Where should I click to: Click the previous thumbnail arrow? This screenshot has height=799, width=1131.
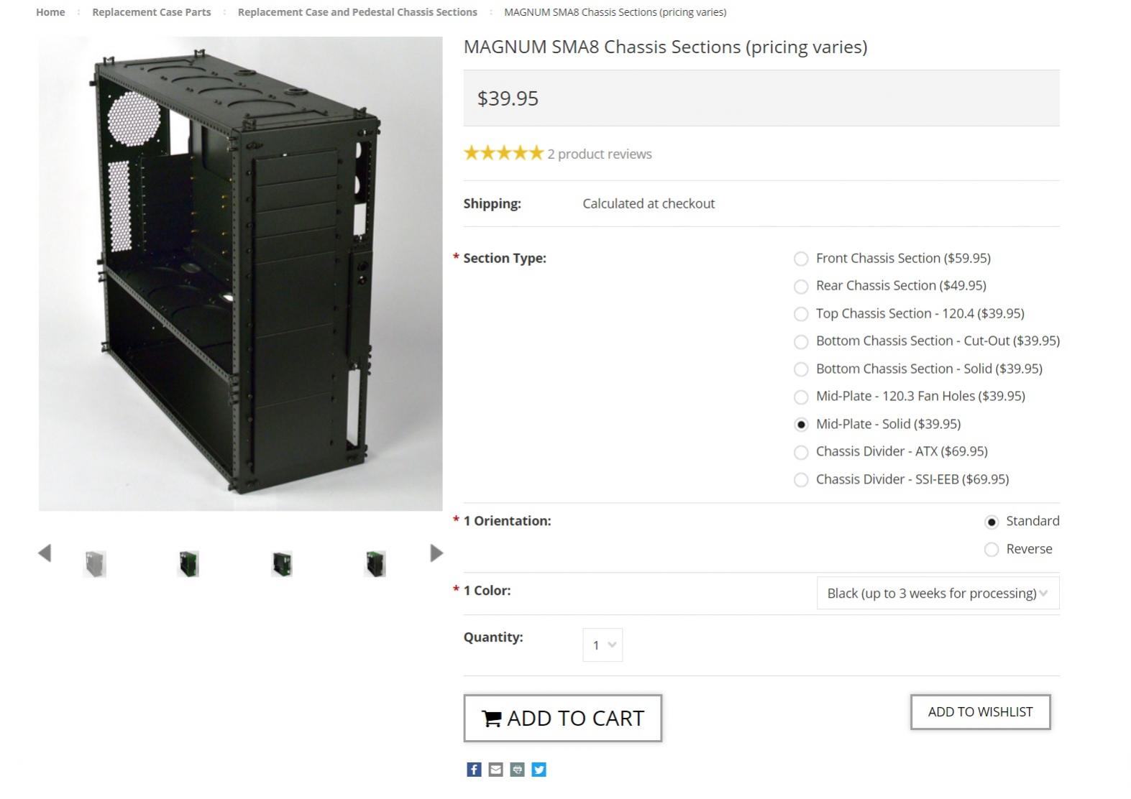45,553
